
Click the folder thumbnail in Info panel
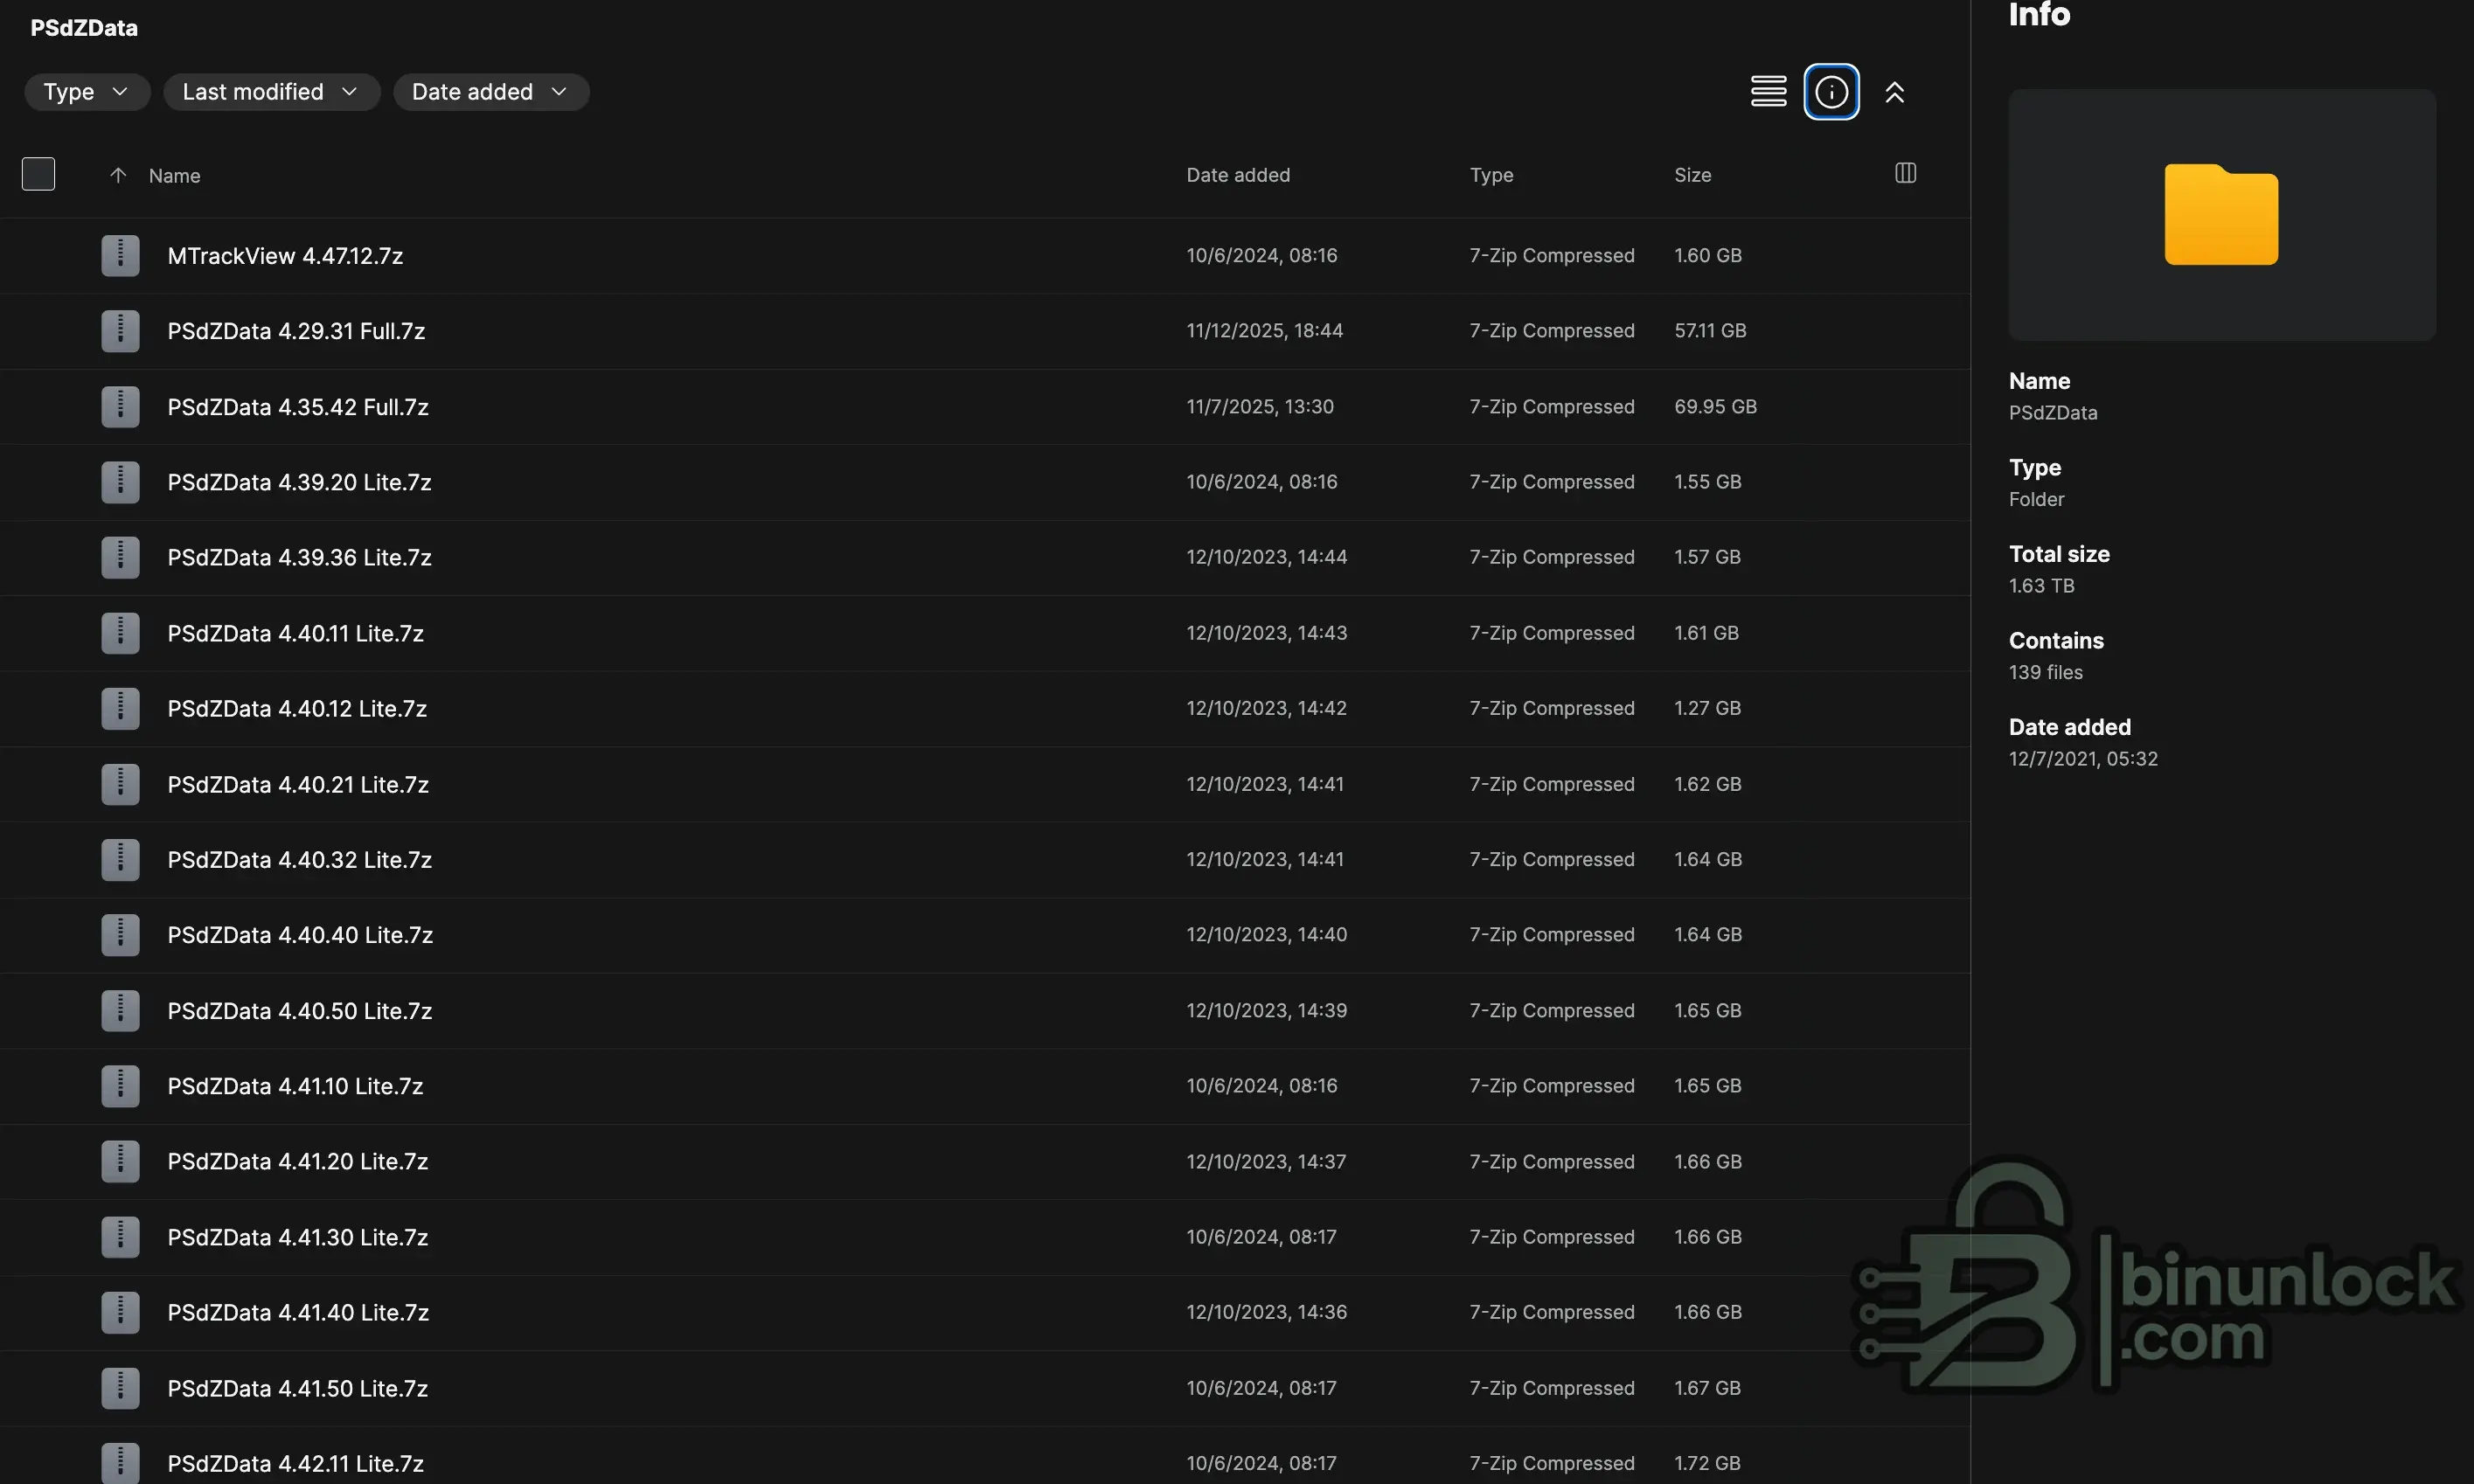pos(2221,214)
